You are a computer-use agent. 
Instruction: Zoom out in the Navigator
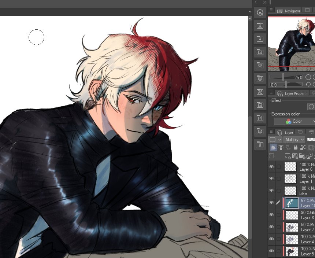308,77
